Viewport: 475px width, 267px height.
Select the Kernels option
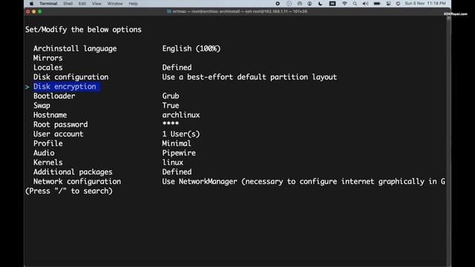[47, 162]
